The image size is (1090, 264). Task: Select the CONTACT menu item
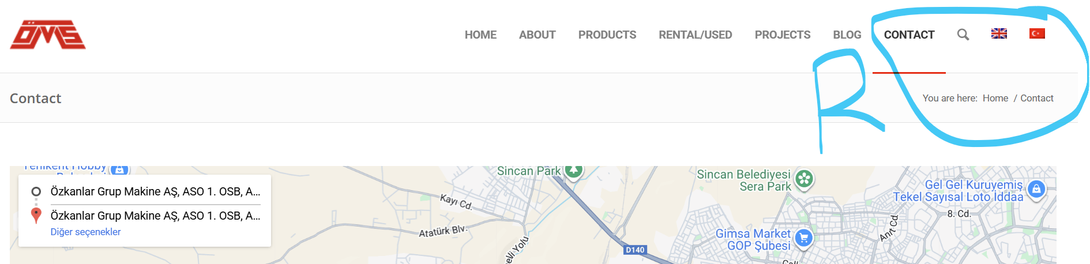[909, 35]
